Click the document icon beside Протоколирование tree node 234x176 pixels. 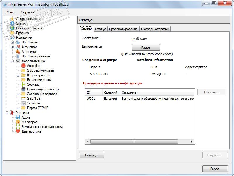point(18,56)
